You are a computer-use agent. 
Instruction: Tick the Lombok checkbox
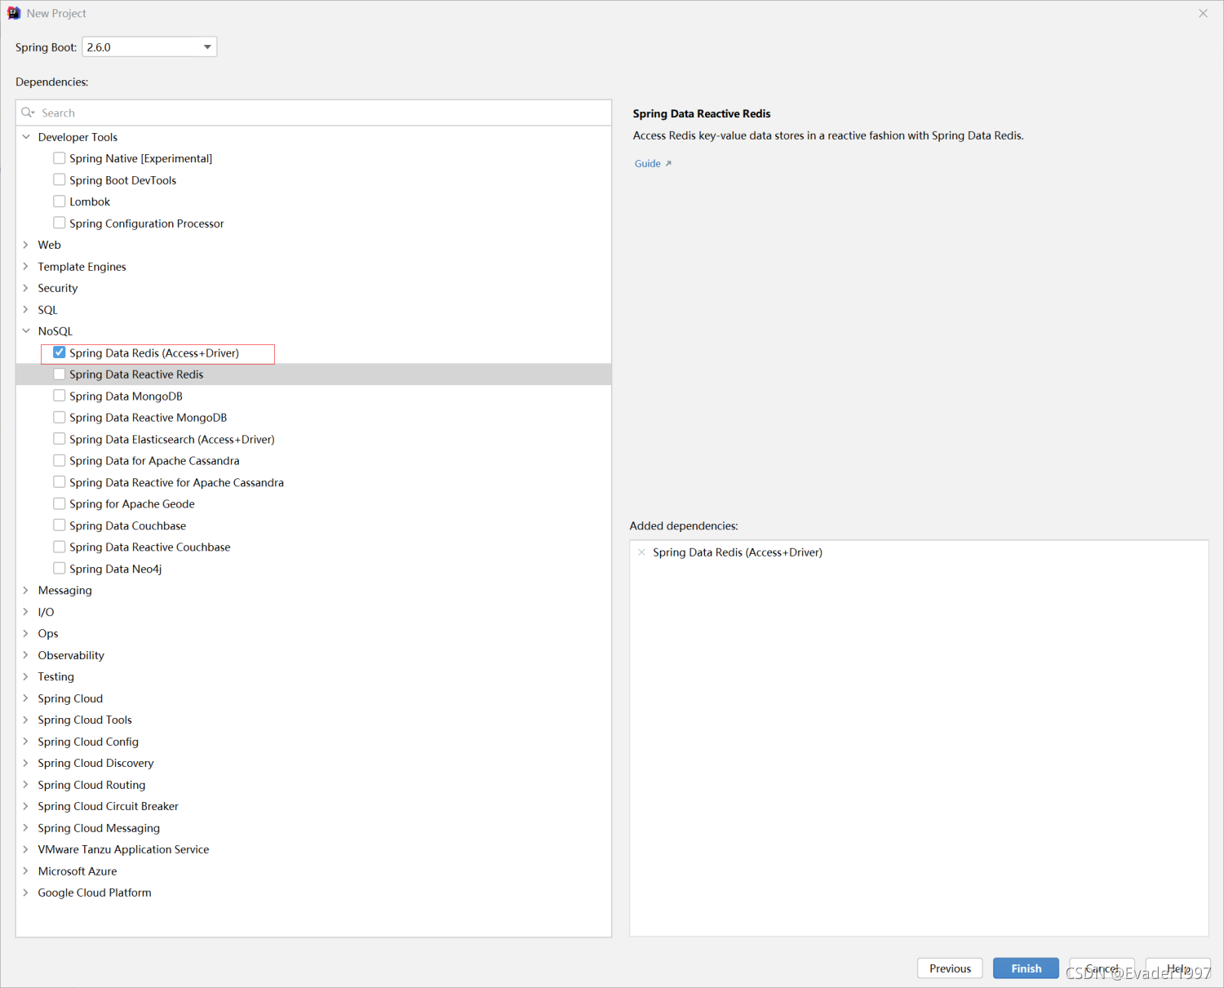pyautogui.click(x=60, y=202)
